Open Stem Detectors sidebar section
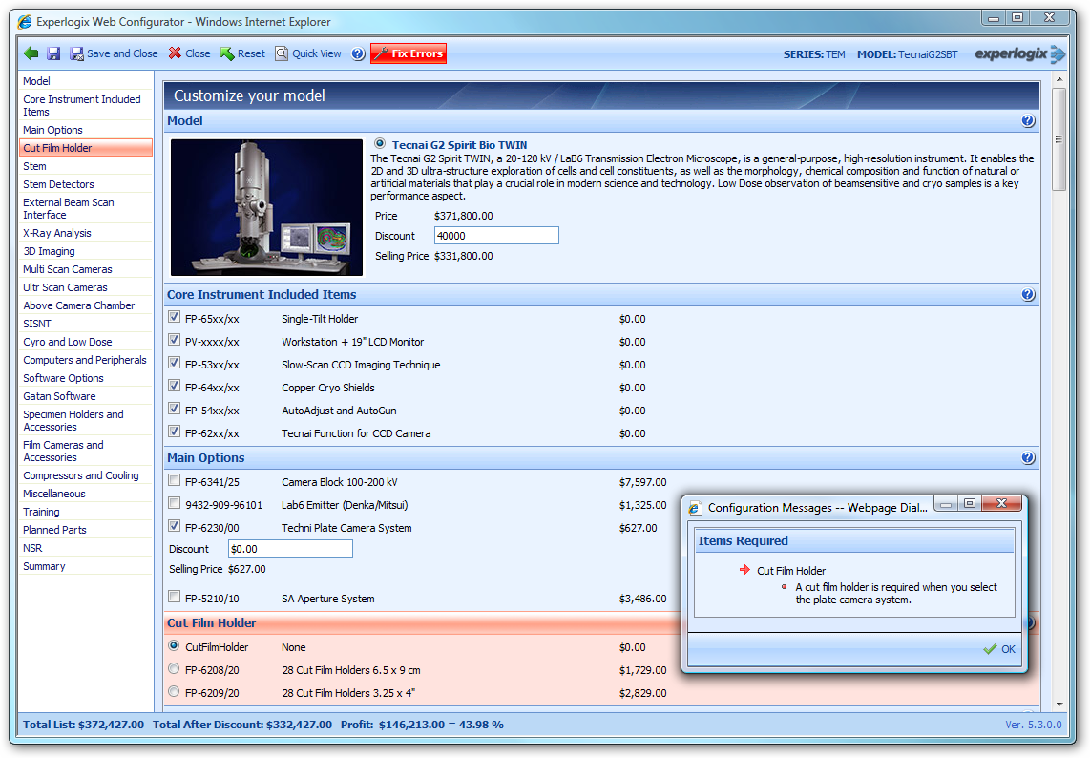 (58, 184)
